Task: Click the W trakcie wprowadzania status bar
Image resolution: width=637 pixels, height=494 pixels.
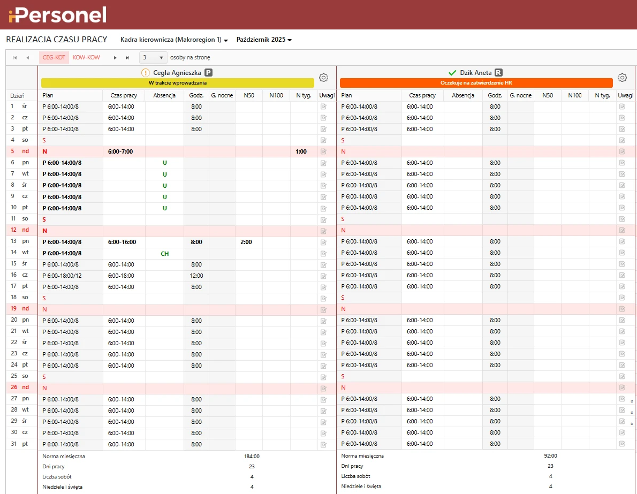Action: pos(178,83)
